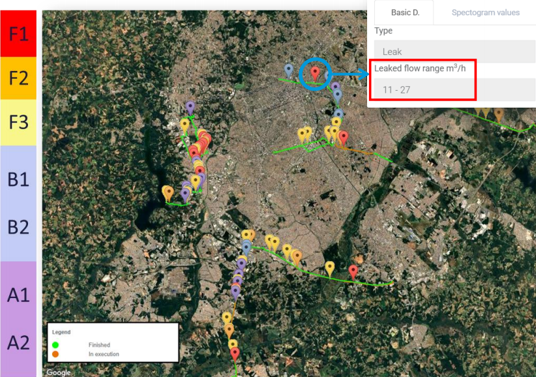The height and width of the screenshot is (377, 536).
Task: Click the blue-gray pin left of circled pin
Action: tap(289, 69)
